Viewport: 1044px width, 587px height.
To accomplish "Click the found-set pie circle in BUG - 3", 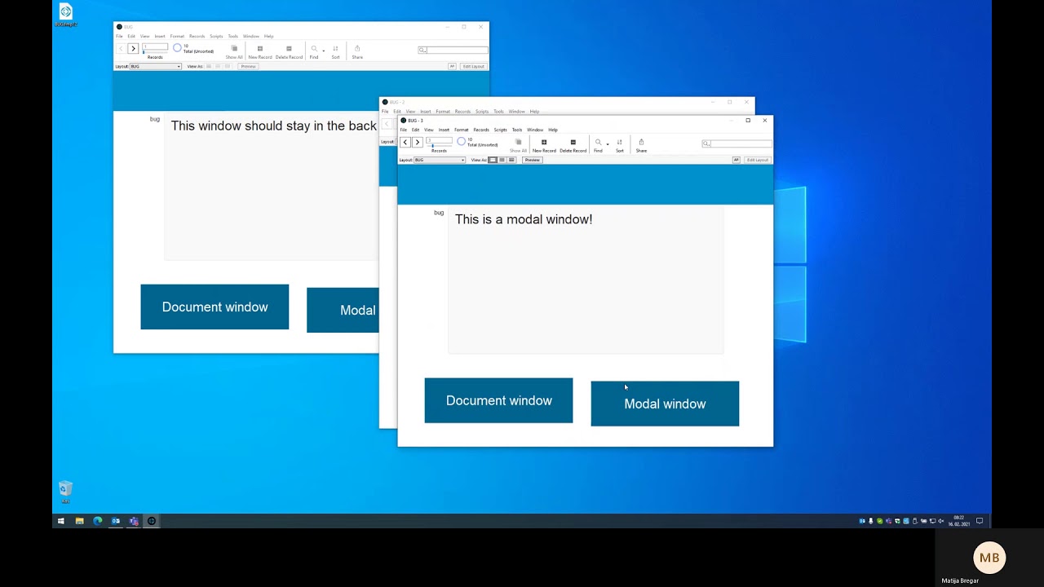I will (x=461, y=141).
